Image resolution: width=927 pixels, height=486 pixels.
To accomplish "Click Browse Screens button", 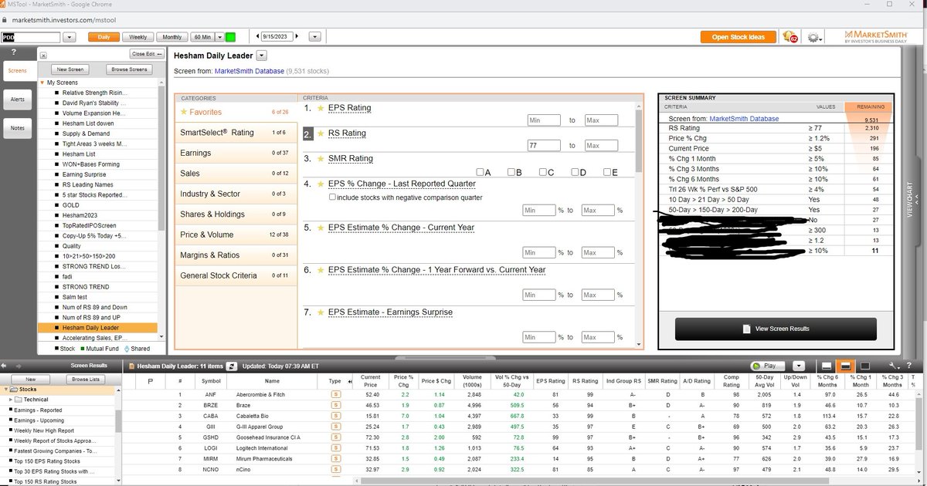I will (129, 69).
